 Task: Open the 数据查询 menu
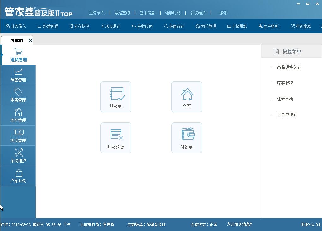pyautogui.click(x=122, y=13)
